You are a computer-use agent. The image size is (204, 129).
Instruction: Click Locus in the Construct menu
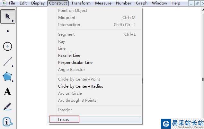[x=64, y=120]
